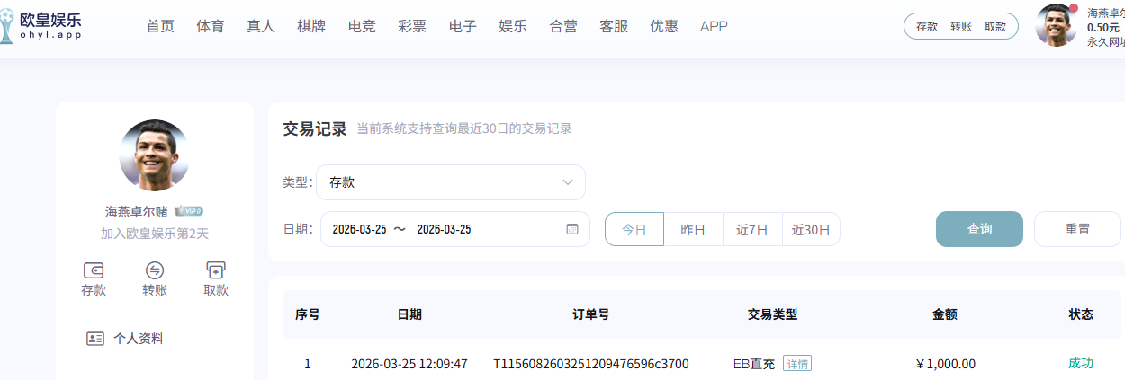Click 取款 in the header pill

pyautogui.click(x=995, y=26)
